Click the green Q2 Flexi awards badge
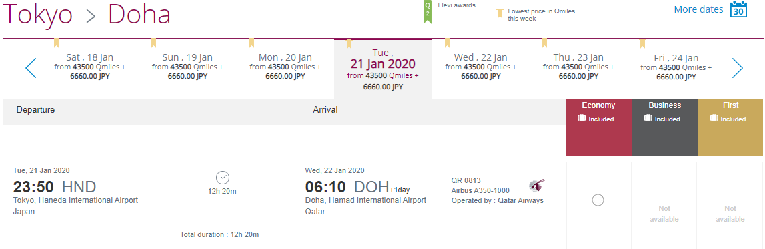 pos(428,12)
